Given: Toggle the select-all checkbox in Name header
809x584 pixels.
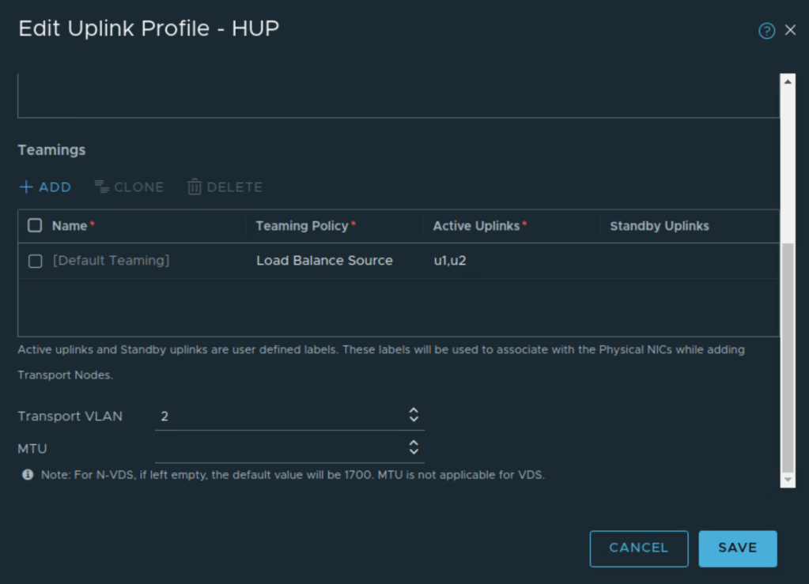Looking at the screenshot, I should [x=35, y=226].
